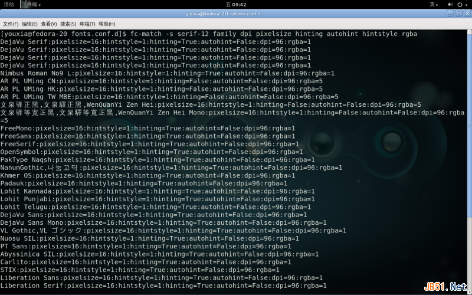472x295 pixels.
Task: Open the 编辑(E) menu
Action: (x=29, y=24)
